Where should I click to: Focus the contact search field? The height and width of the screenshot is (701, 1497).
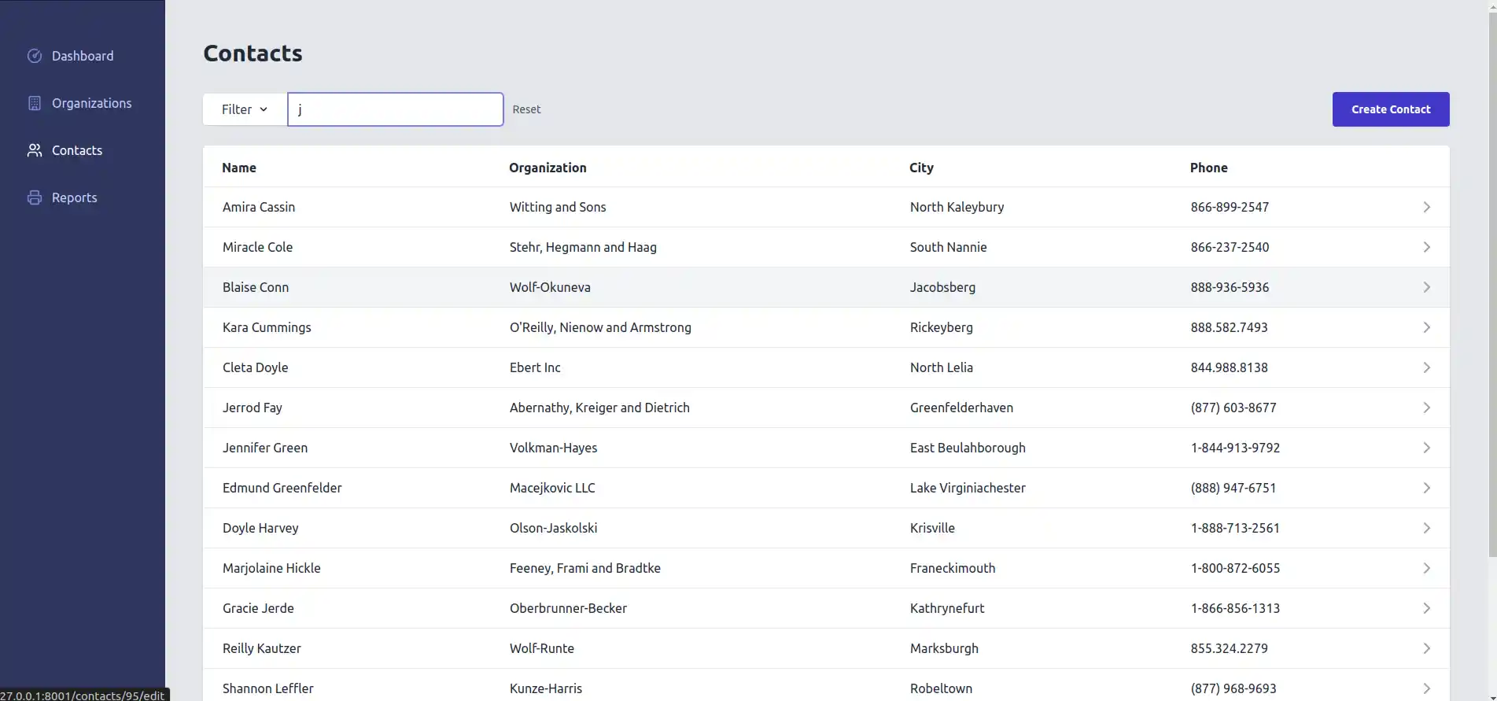point(396,109)
